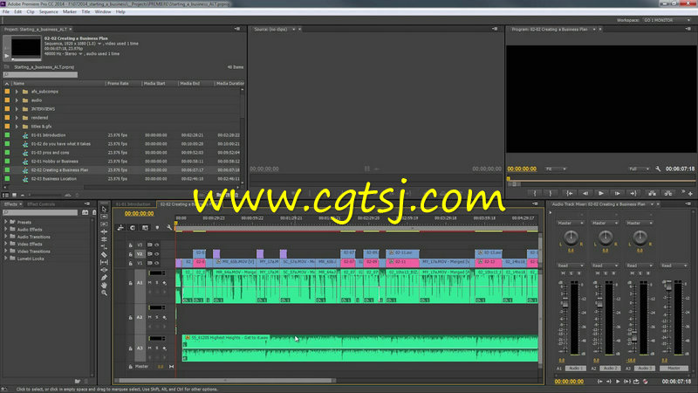
Task: Step forward one frame in Program monitor
Action: [618, 193]
